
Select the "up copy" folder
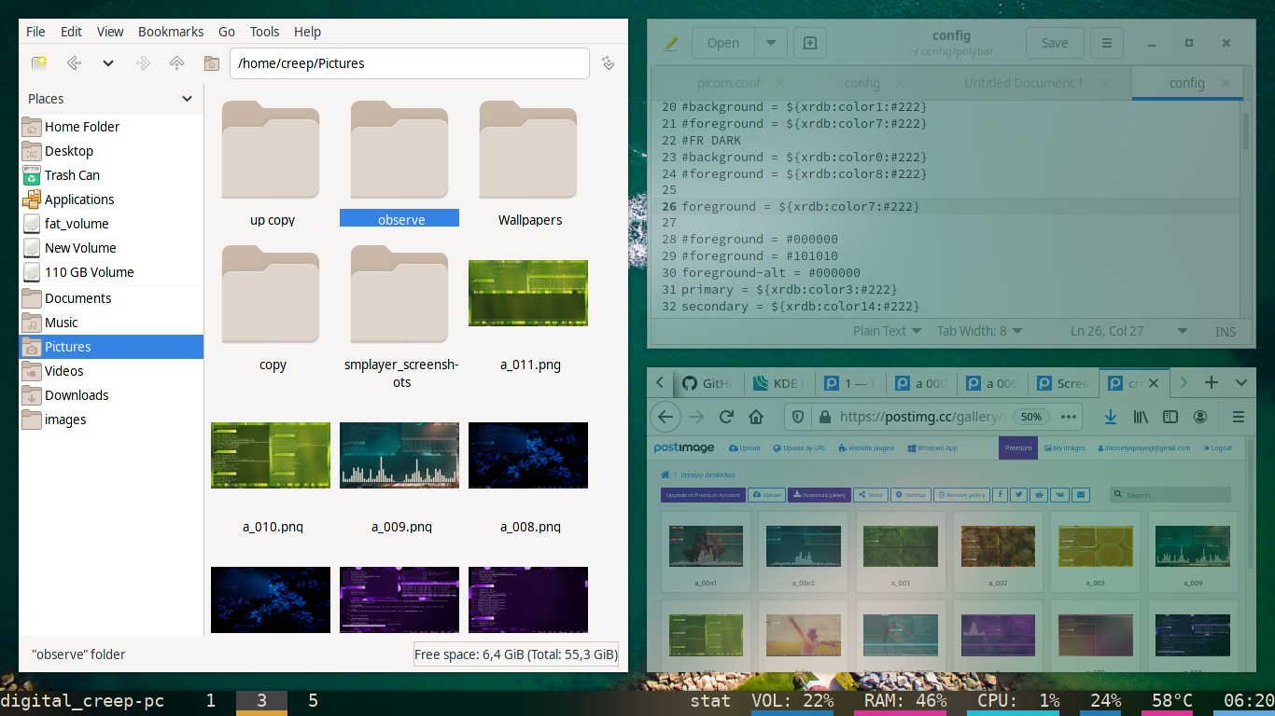272,164
